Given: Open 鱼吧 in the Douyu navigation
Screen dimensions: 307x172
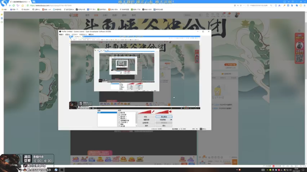Looking at the screenshot, I should coord(134,15).
